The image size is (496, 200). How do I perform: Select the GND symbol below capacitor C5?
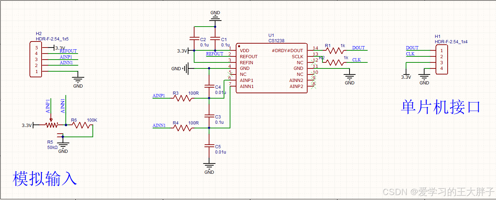209,168
